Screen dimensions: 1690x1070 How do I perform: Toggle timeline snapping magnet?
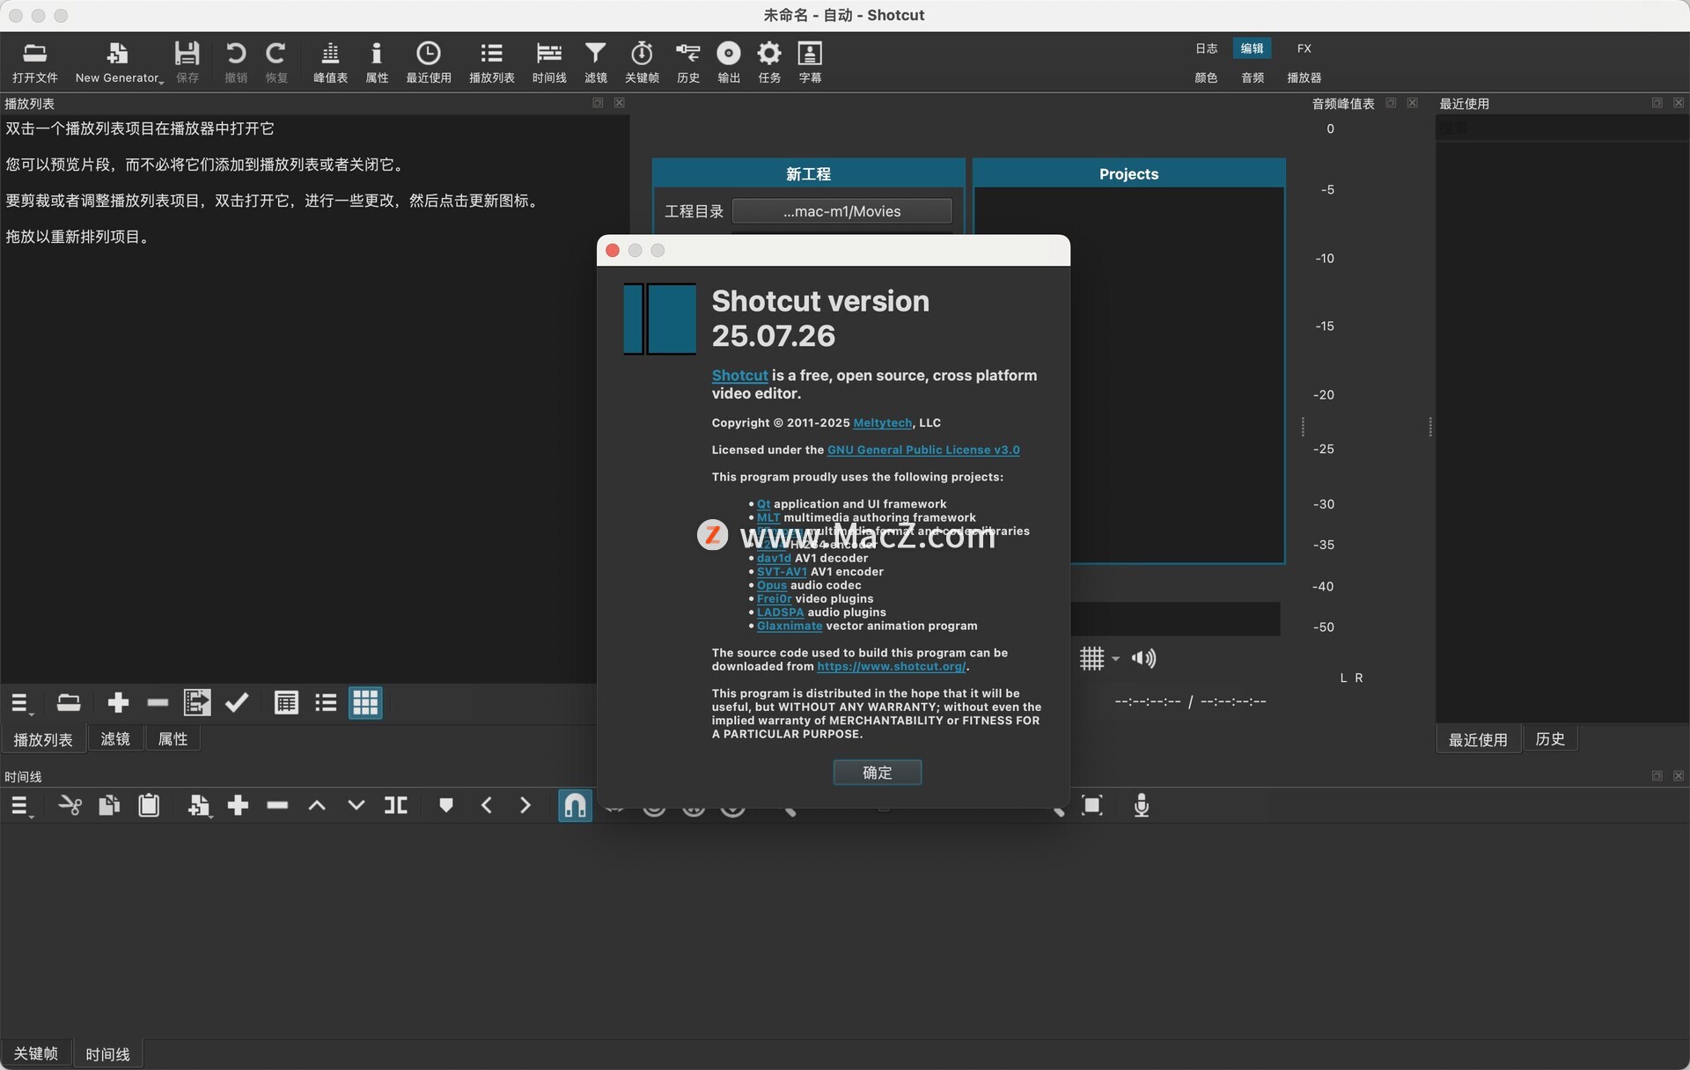(x=575, y=805)
